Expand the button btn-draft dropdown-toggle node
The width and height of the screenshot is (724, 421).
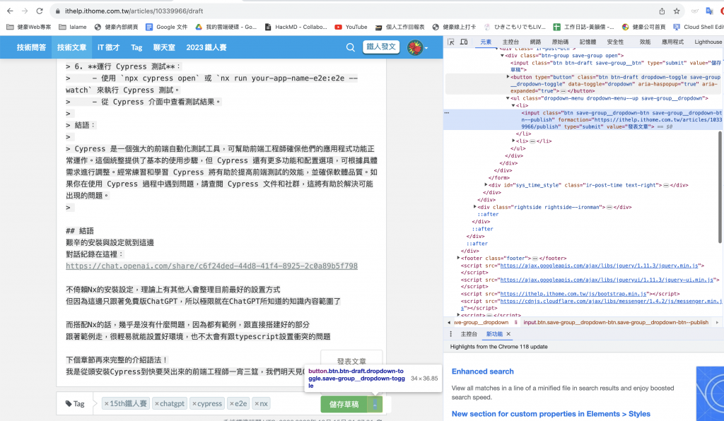tap(508, 77)
